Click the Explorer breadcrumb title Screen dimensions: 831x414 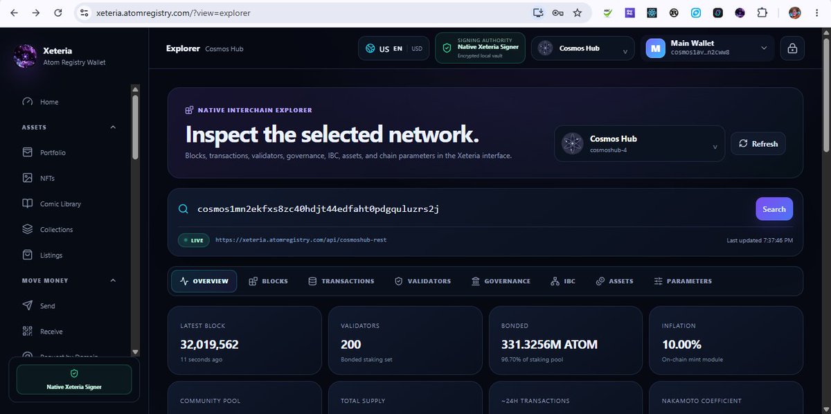pos(184,48)
